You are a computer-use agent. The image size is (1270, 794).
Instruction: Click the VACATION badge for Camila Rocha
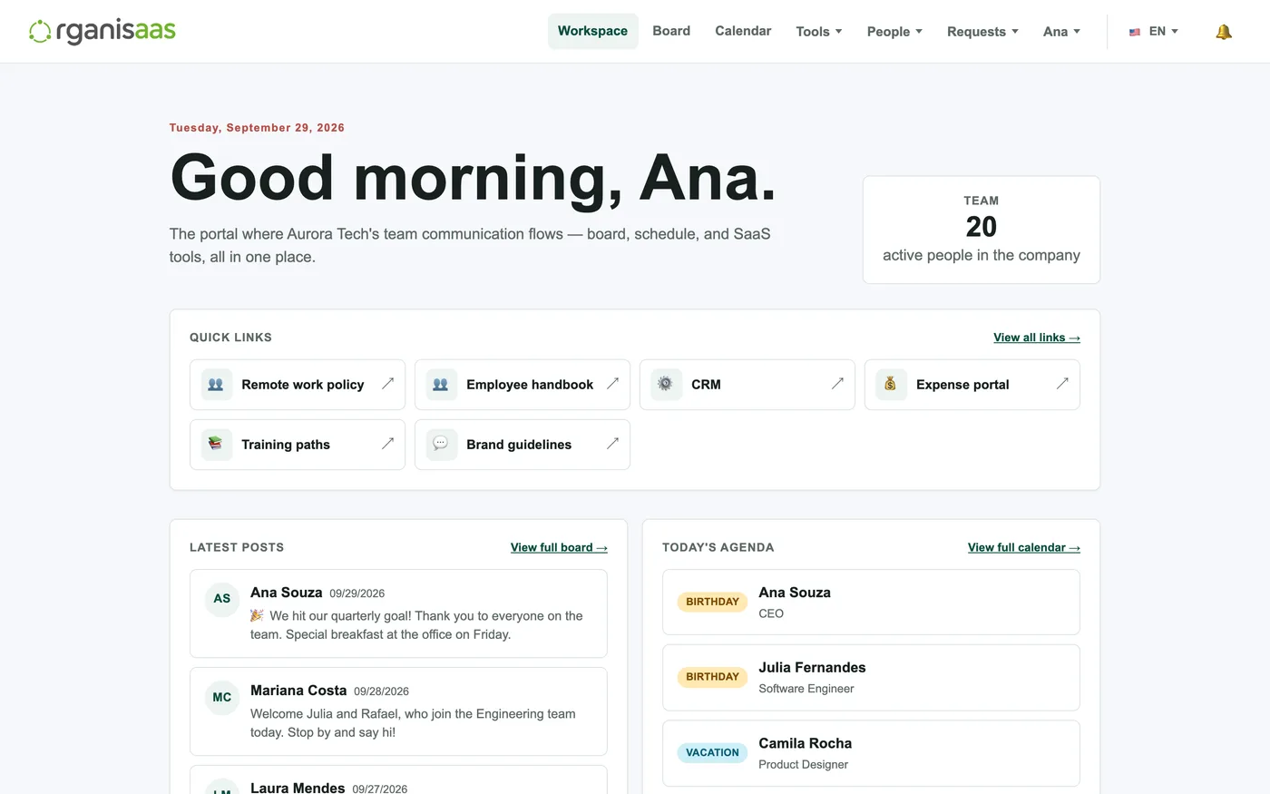pos(712,752)
